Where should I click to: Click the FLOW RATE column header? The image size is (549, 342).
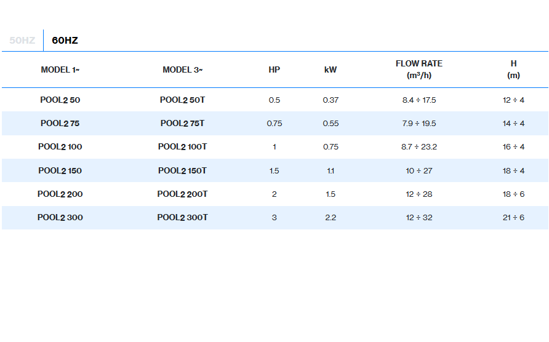[419, 70]
